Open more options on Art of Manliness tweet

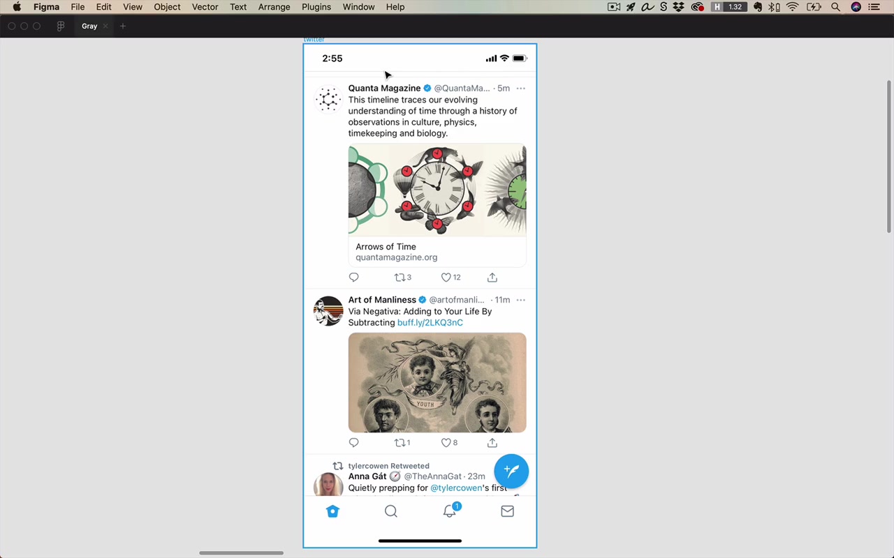click(x=521, y=300)
